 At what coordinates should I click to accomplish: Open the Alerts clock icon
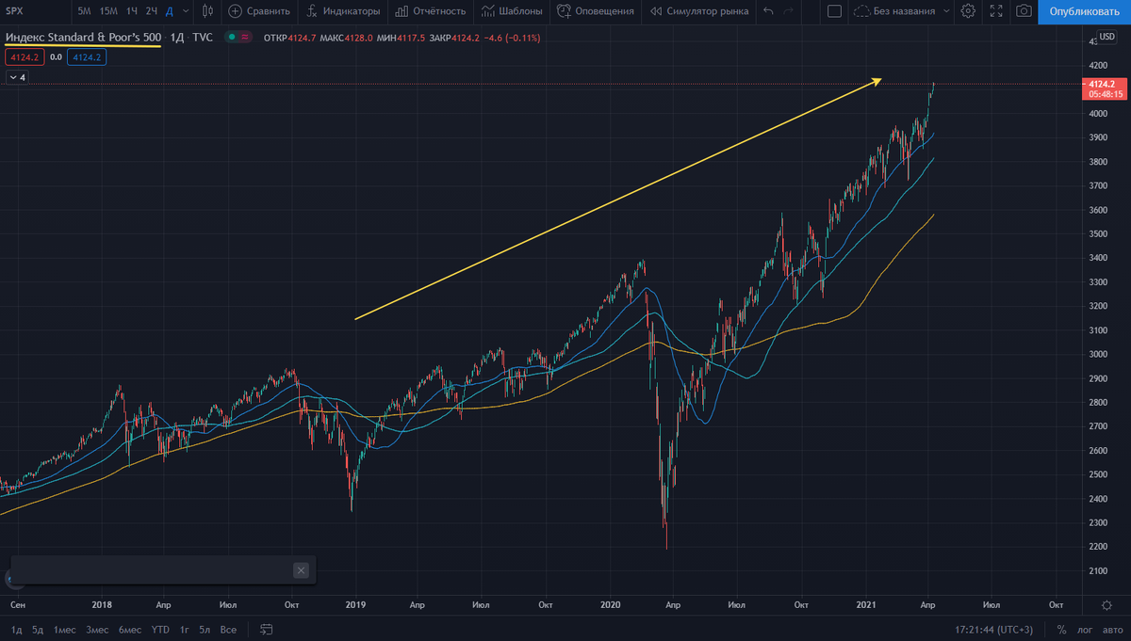pyautogui.click(x=564, y=11)
